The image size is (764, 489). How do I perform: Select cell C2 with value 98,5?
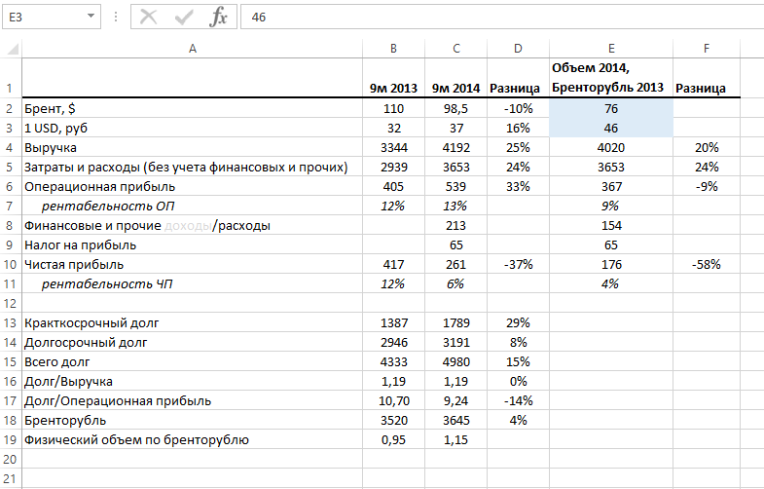point(456,108)
